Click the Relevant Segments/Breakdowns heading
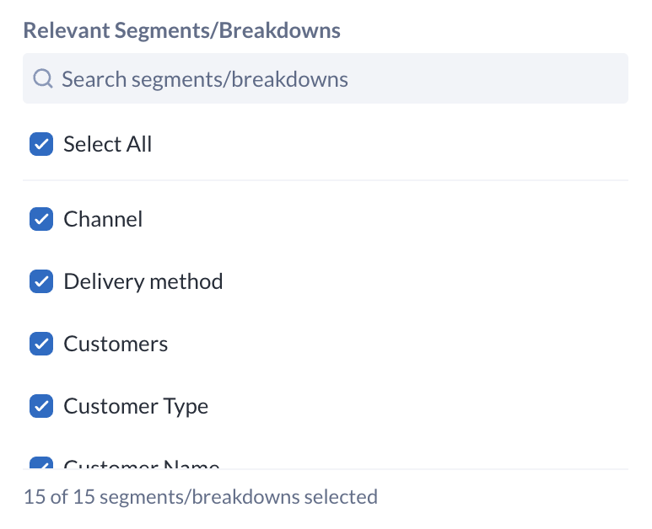The image size is (652, 529). point(181,31)
